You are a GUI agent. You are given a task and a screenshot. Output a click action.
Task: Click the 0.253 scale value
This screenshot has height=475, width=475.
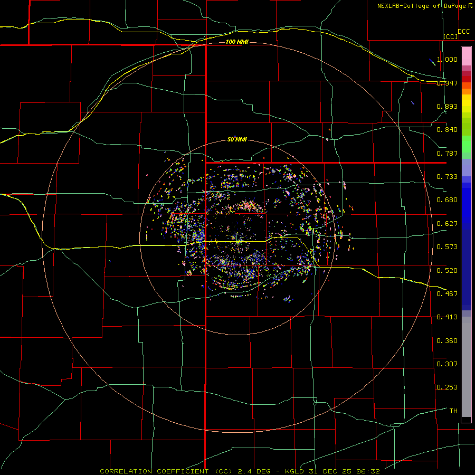[447, 387]
